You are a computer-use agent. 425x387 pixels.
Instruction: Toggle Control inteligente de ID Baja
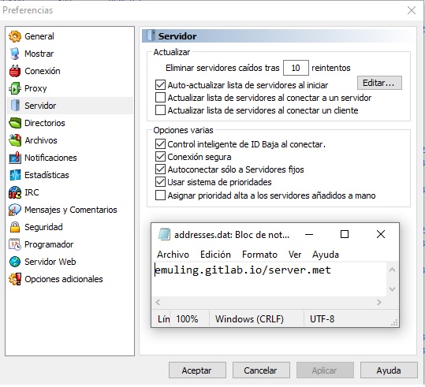[160, 144]
